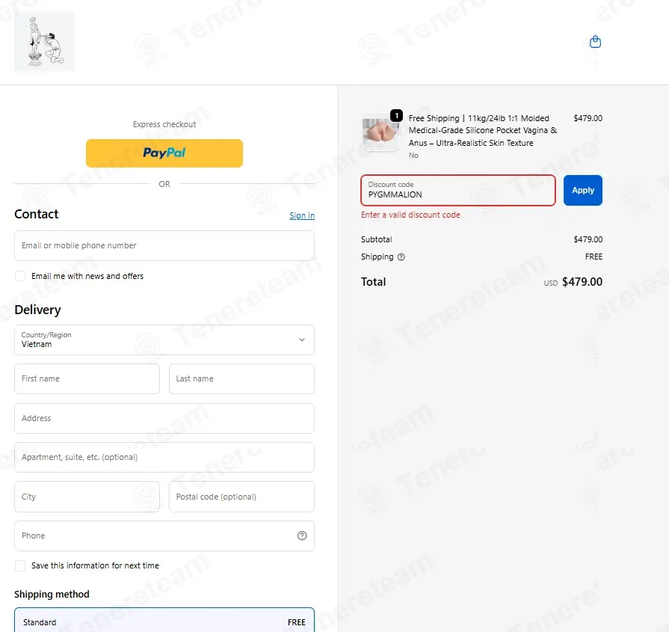Viewport: 669px width, 632px height.
Task: Click the store logo image
Action: [x=44, y=42]
